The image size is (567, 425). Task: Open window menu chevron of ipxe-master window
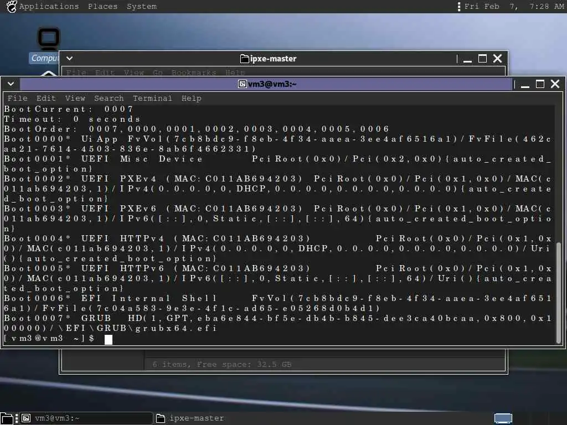pos(70,58)
